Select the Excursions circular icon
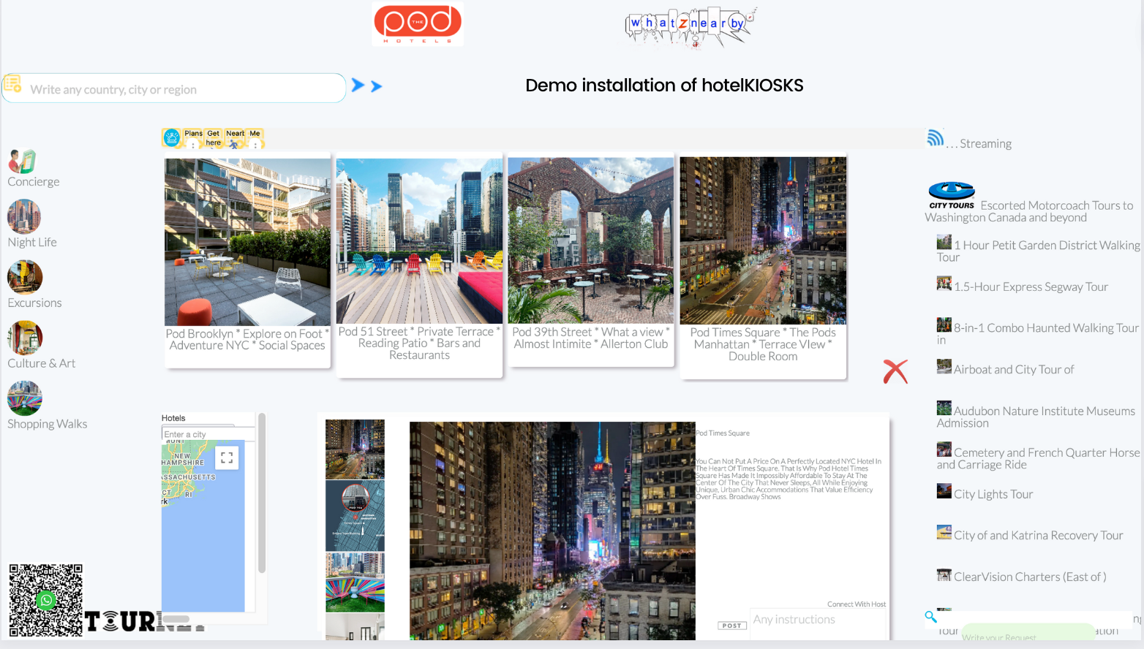This screenshot has width=1144, height=649. pyautogui.click(x=24, y=277)
